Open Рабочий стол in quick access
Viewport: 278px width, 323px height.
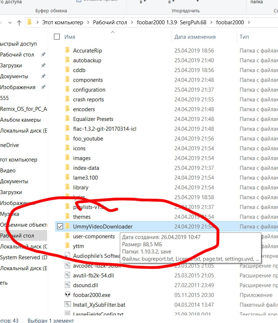point(17,55)
